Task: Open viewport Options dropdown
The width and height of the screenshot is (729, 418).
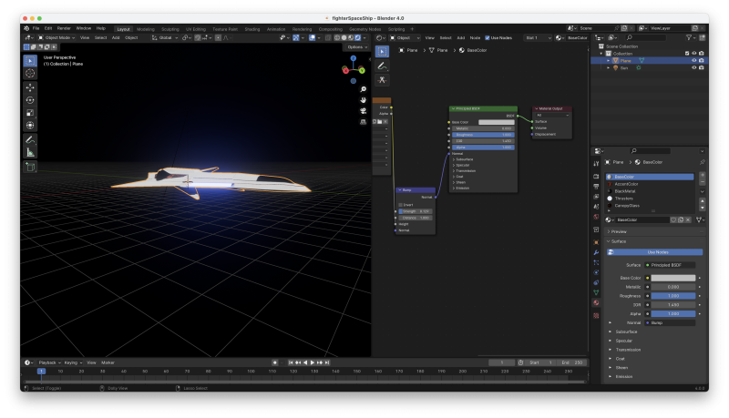Action: click(357, 47)
